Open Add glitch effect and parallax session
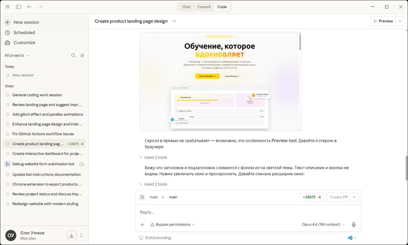 pyautogui.click(x=44, y=114)
